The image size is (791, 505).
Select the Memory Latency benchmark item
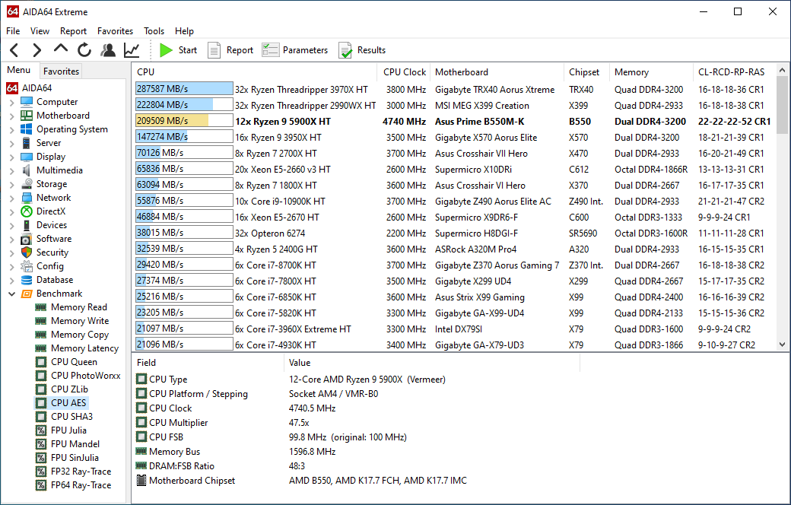84,348
